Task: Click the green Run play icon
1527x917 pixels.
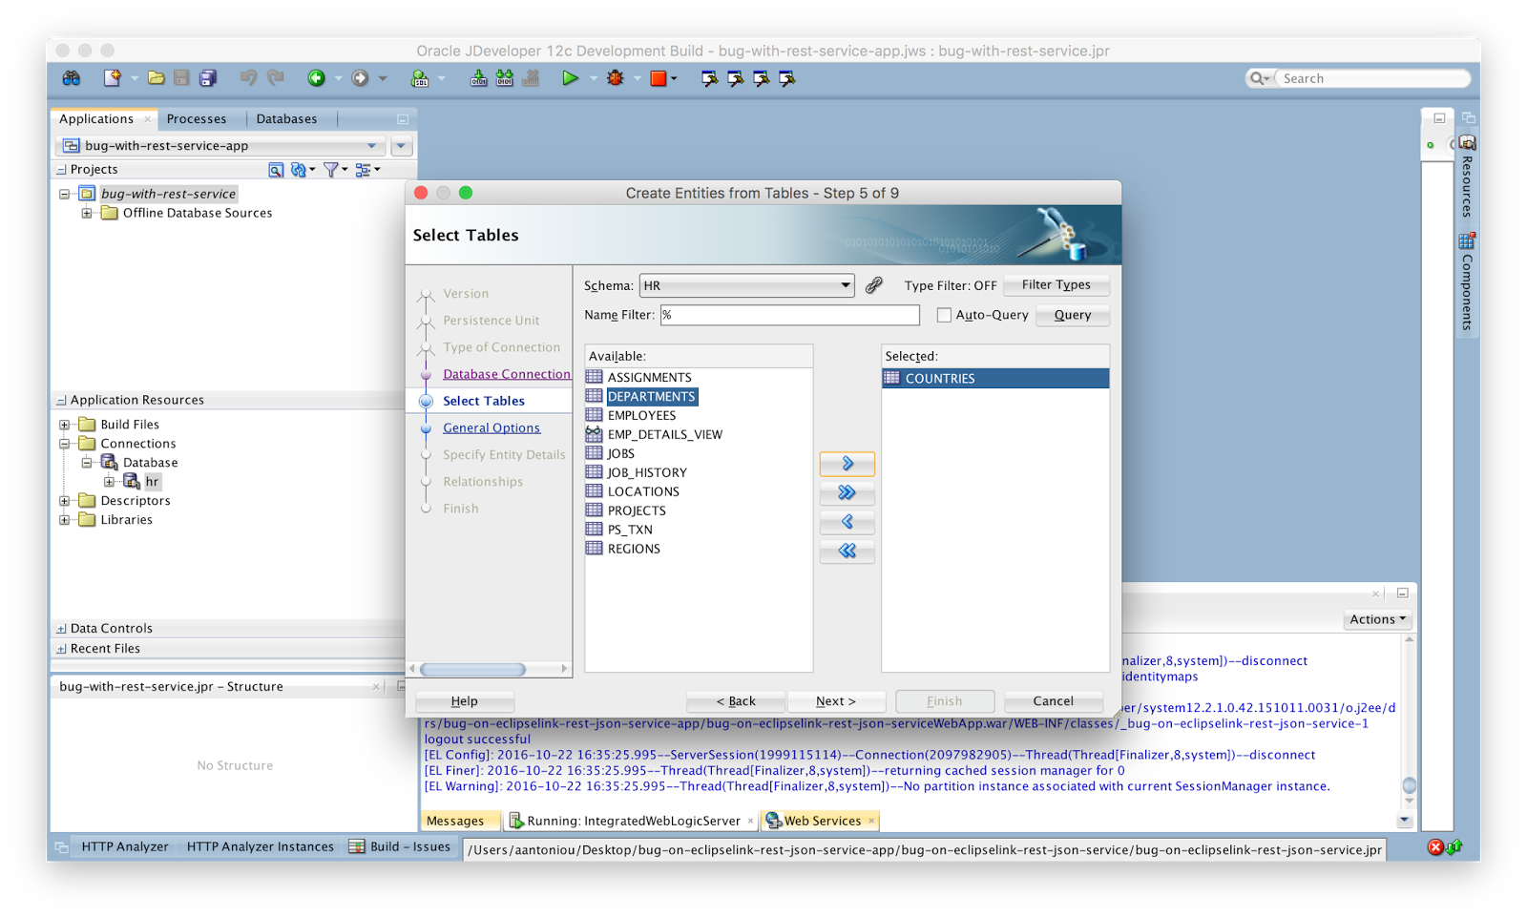Action: coord(570,78)
